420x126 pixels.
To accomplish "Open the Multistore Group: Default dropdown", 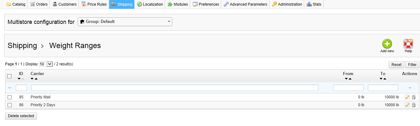I will [125, 22].
